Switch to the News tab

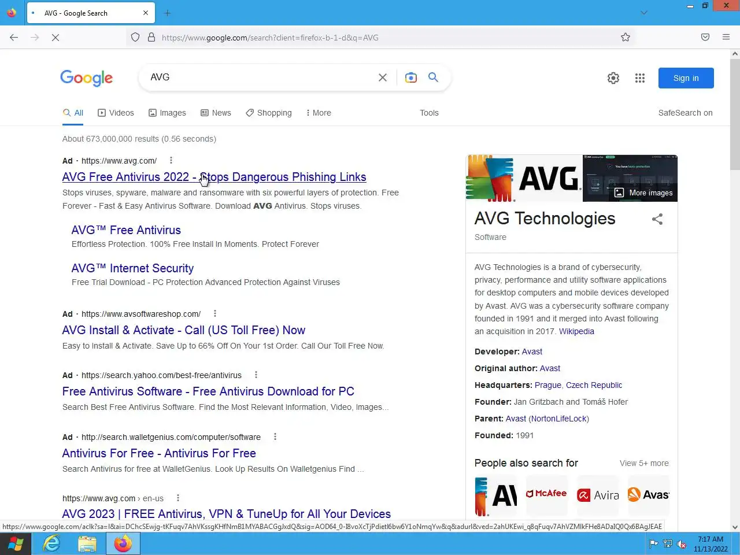click(216, 113)
